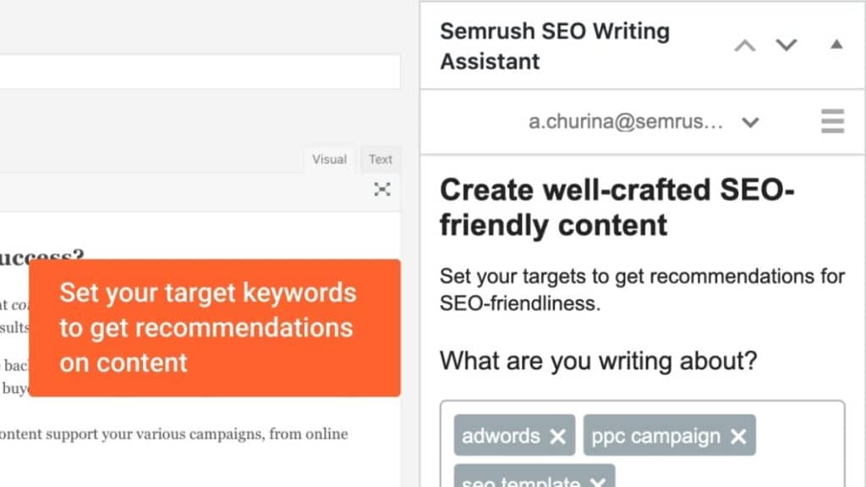Remove the "adwords" keyword with its X icon
This screenshot has height=487, width=866.
(x=558, y=435)
